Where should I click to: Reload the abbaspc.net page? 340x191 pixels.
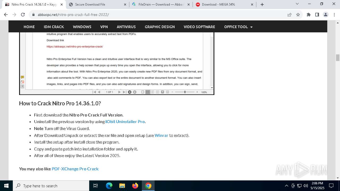click(x=23, y=15)
